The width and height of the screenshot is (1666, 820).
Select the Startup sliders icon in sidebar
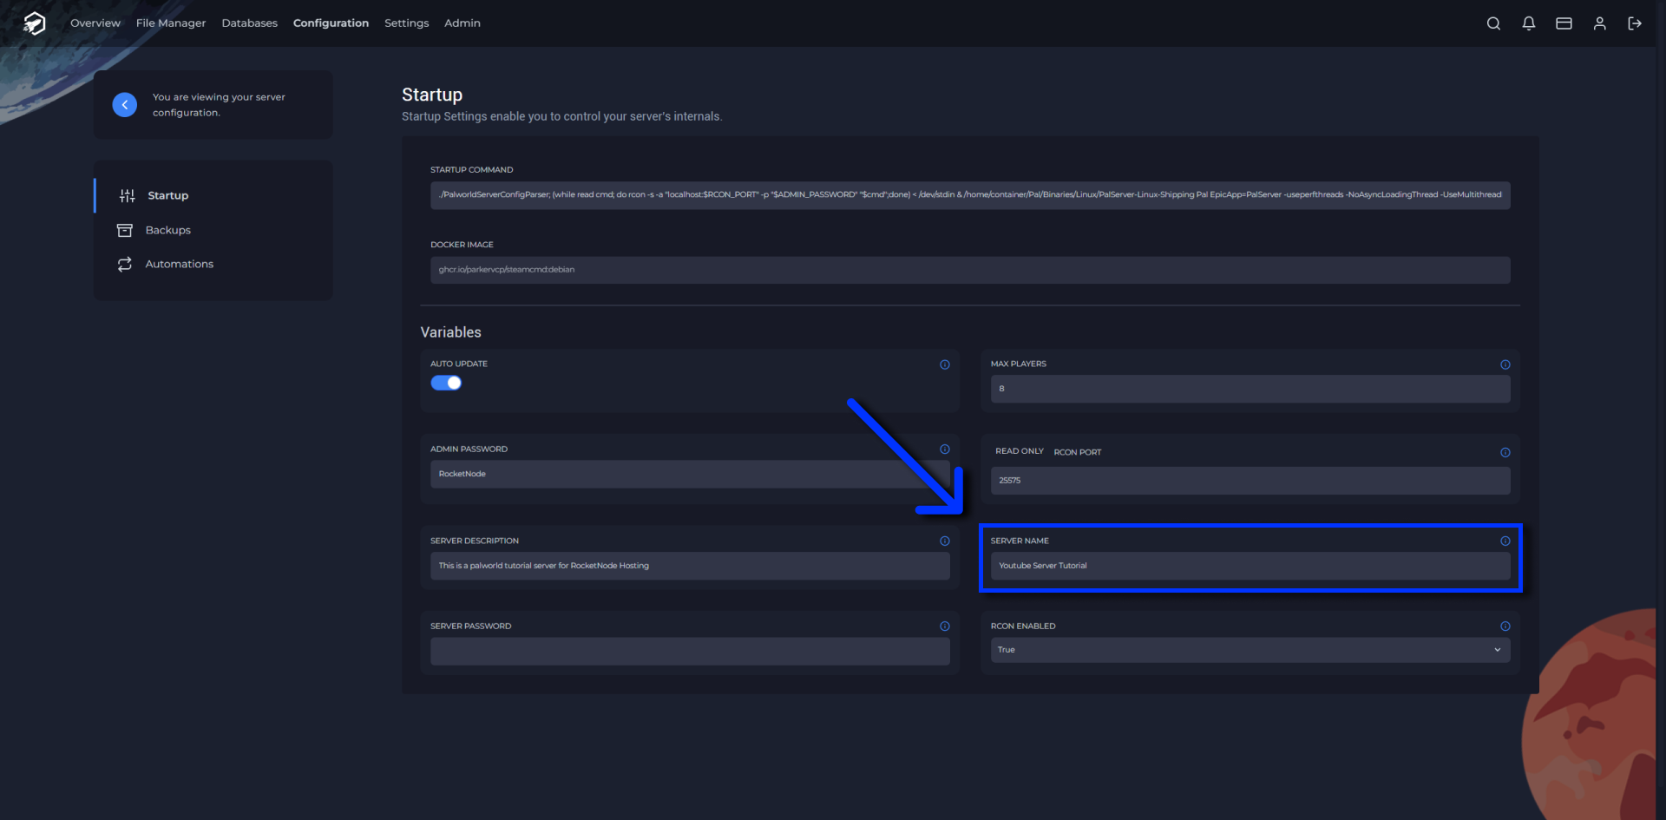point(127,195)
